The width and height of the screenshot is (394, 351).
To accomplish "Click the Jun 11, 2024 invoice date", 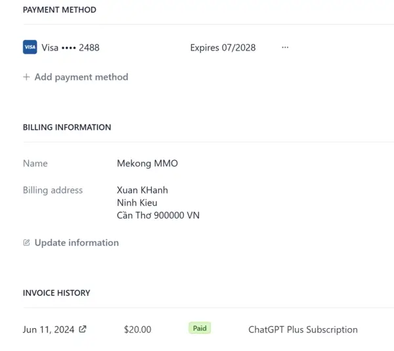I will pos(49,329).
